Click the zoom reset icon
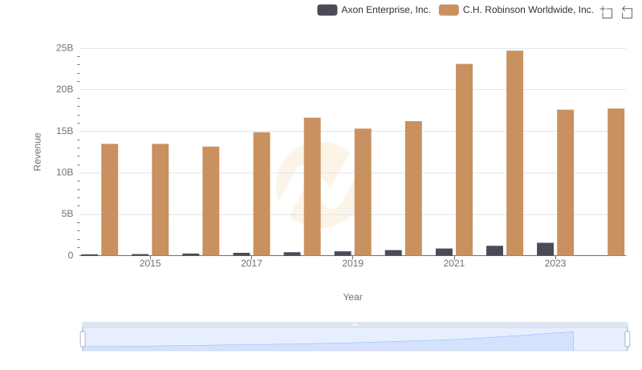 [627, 12]
